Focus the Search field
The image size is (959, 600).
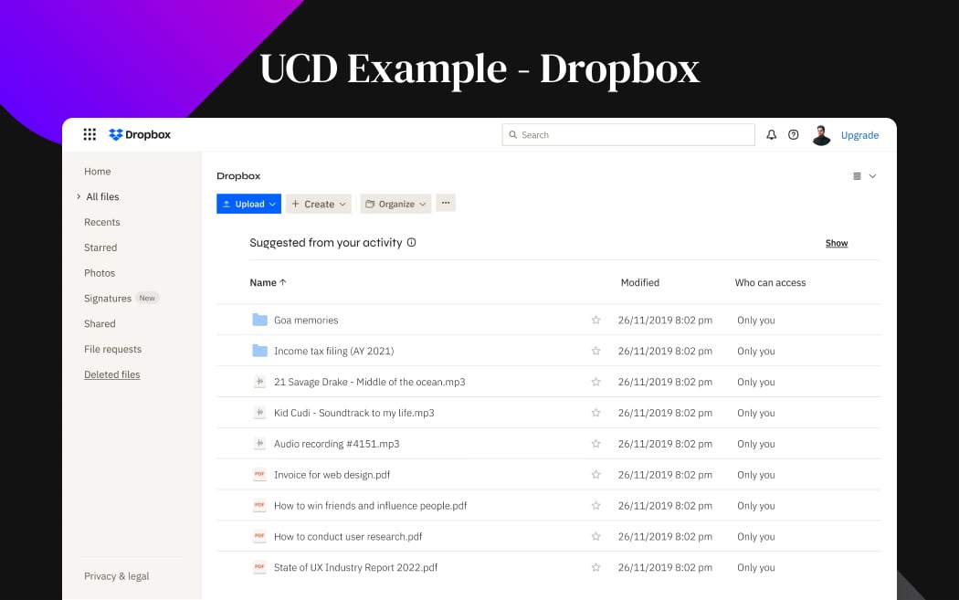tap(628, 134)
